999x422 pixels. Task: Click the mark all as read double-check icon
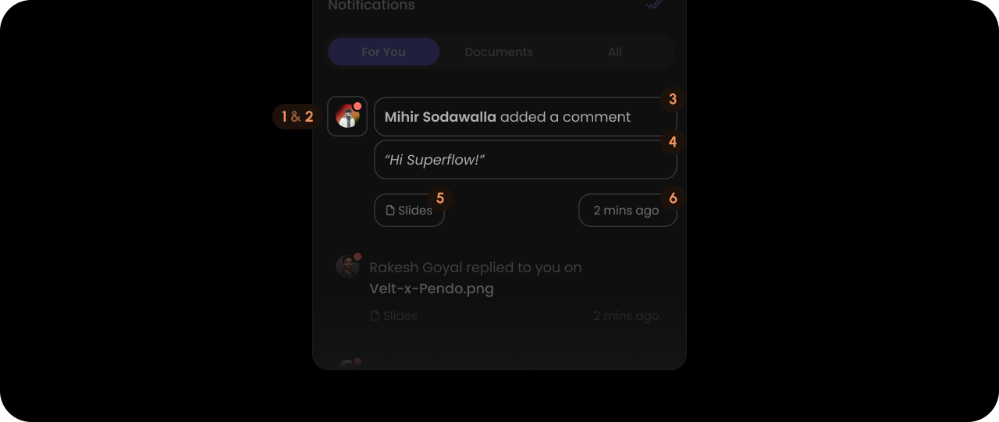(x=655, y=5)
